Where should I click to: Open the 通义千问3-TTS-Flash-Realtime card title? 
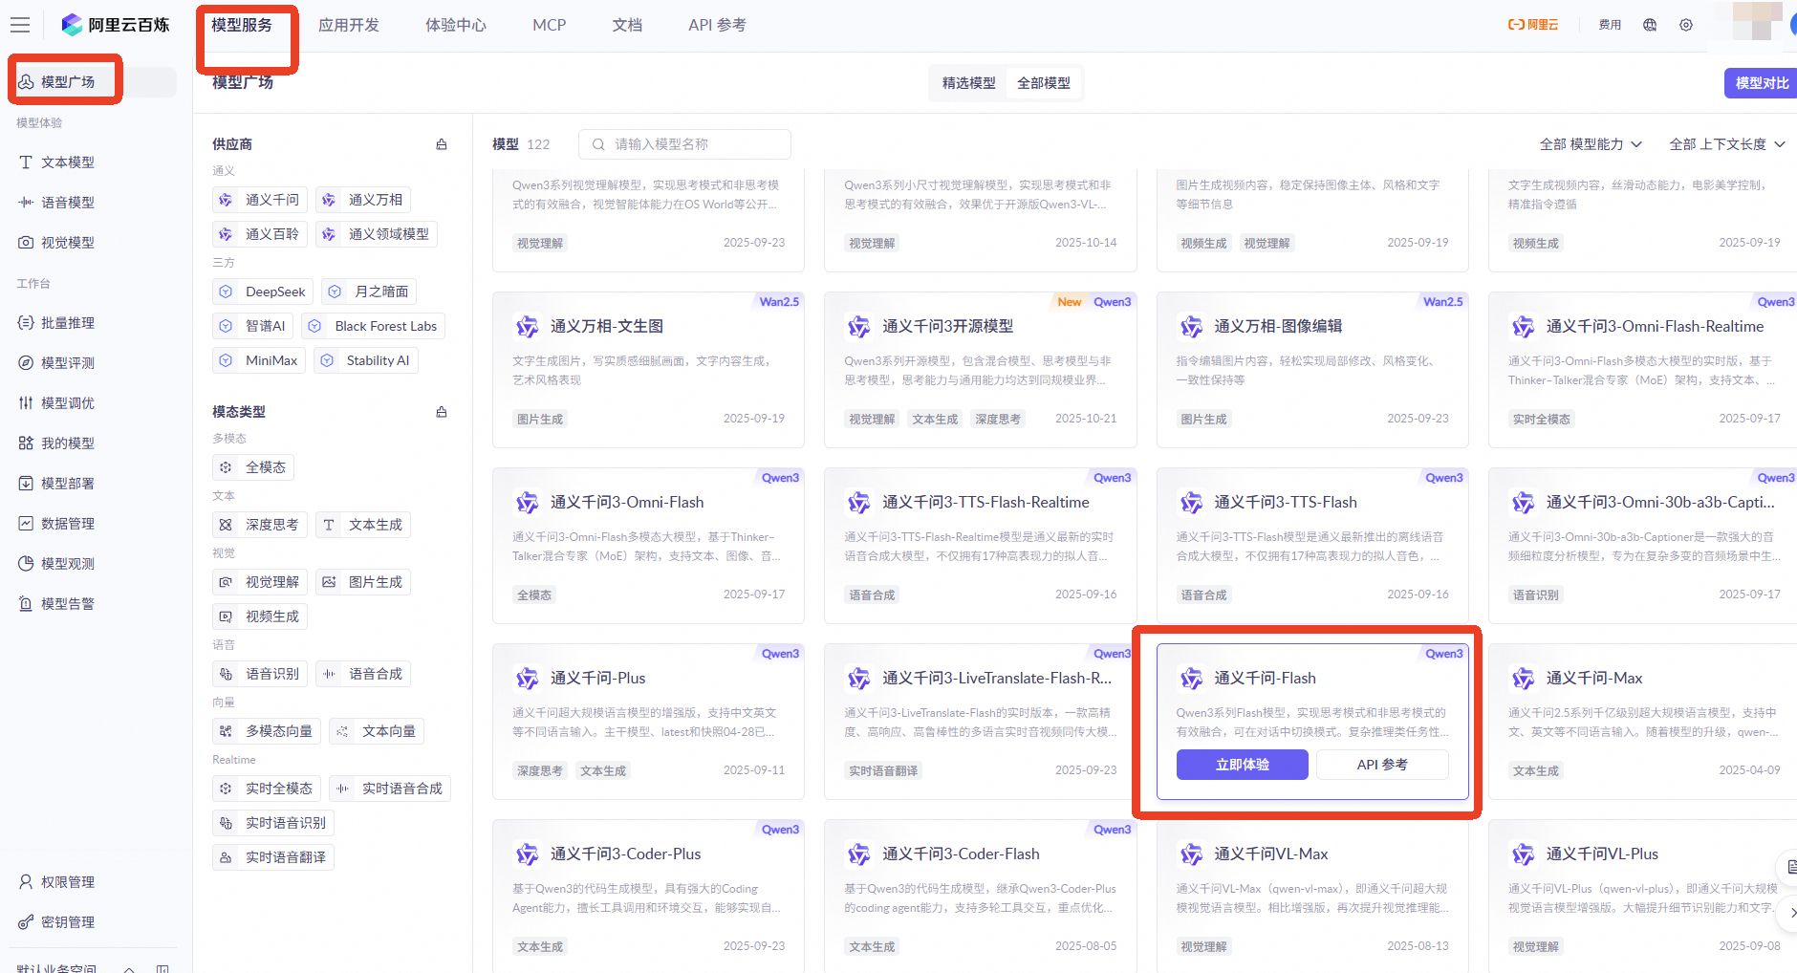[985, 503]
